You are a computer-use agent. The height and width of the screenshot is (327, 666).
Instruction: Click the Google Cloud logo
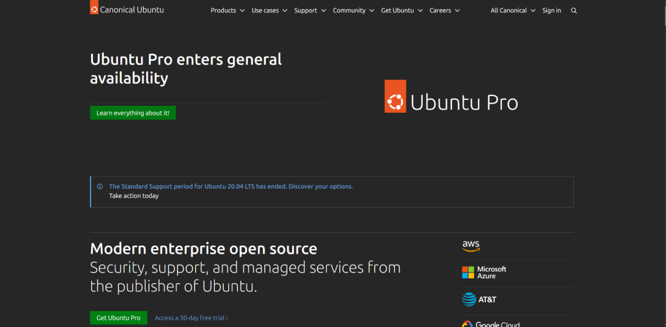pos(490,324)
